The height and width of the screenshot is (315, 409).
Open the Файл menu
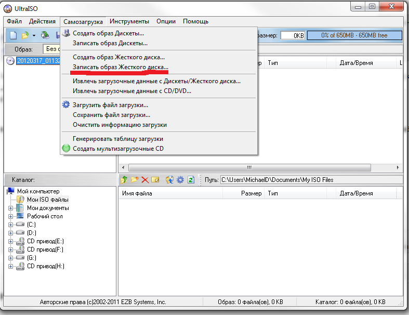14,21
